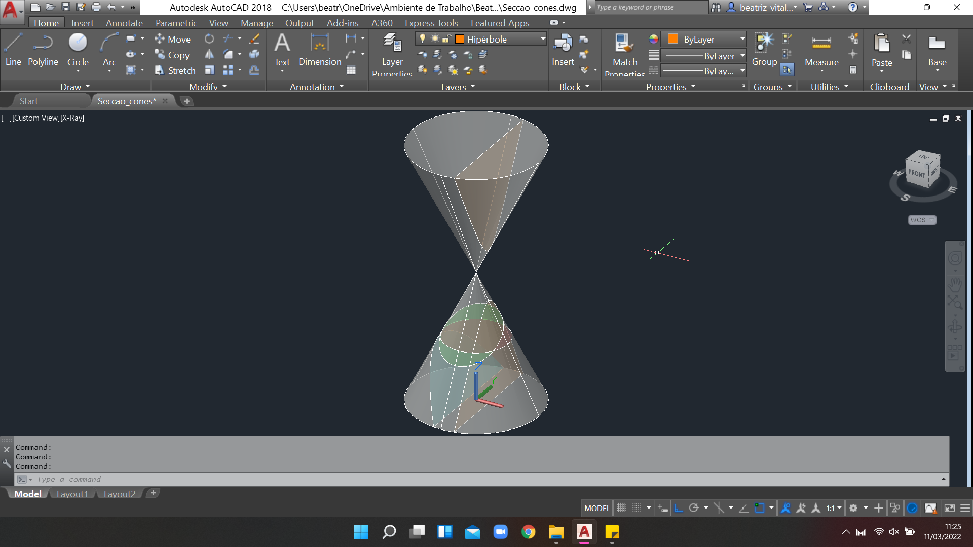Expand the Draw panel

[x=76, y=87]
